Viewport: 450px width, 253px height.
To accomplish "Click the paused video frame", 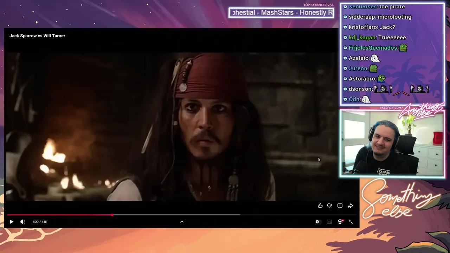I will pyautogui.click(x=172, y=127).
